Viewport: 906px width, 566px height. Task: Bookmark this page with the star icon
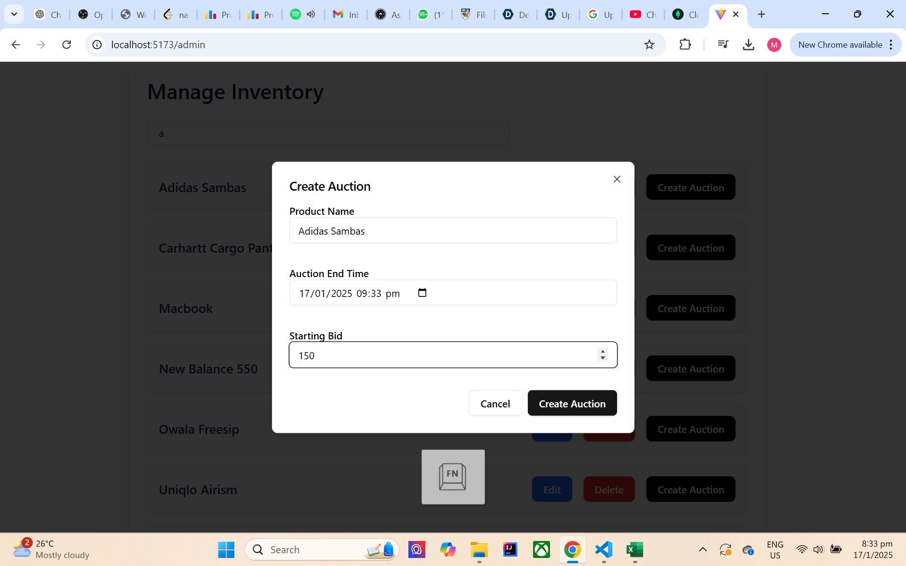point(649,44)
